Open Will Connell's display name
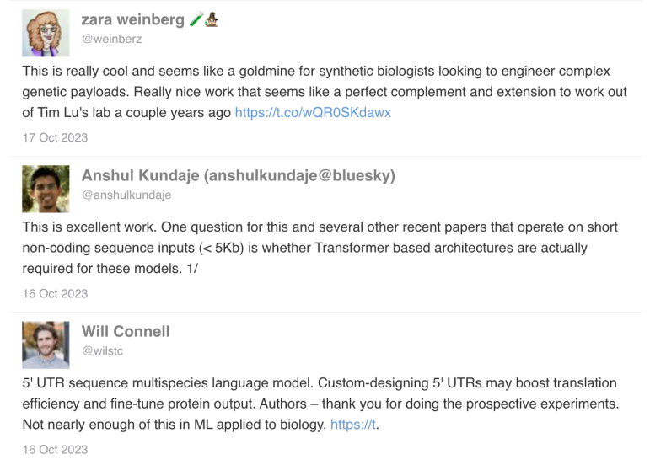The image size is (650, 465). (126, 332)
